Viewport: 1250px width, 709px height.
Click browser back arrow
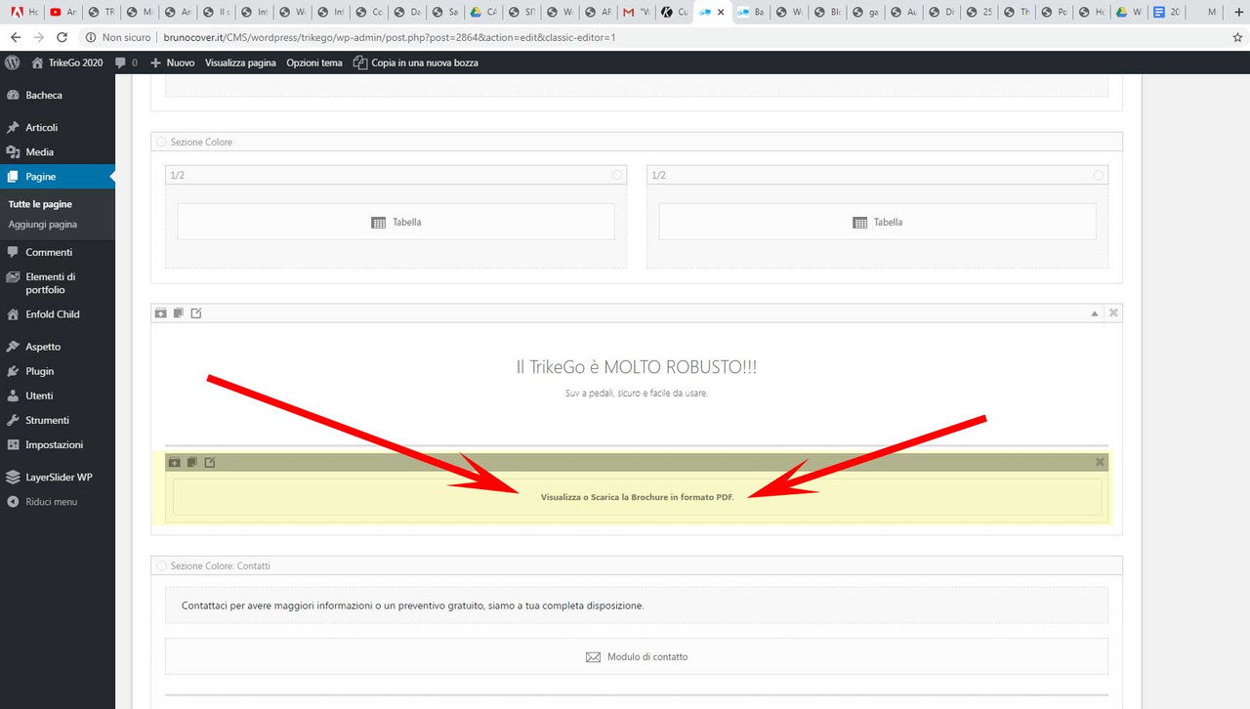pyautogui.click(x=16, y=37)
